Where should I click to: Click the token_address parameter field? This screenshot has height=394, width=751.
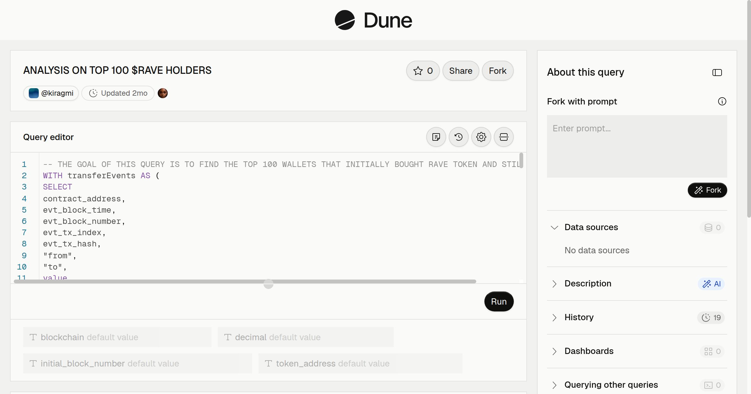click(x=360, y=363)
